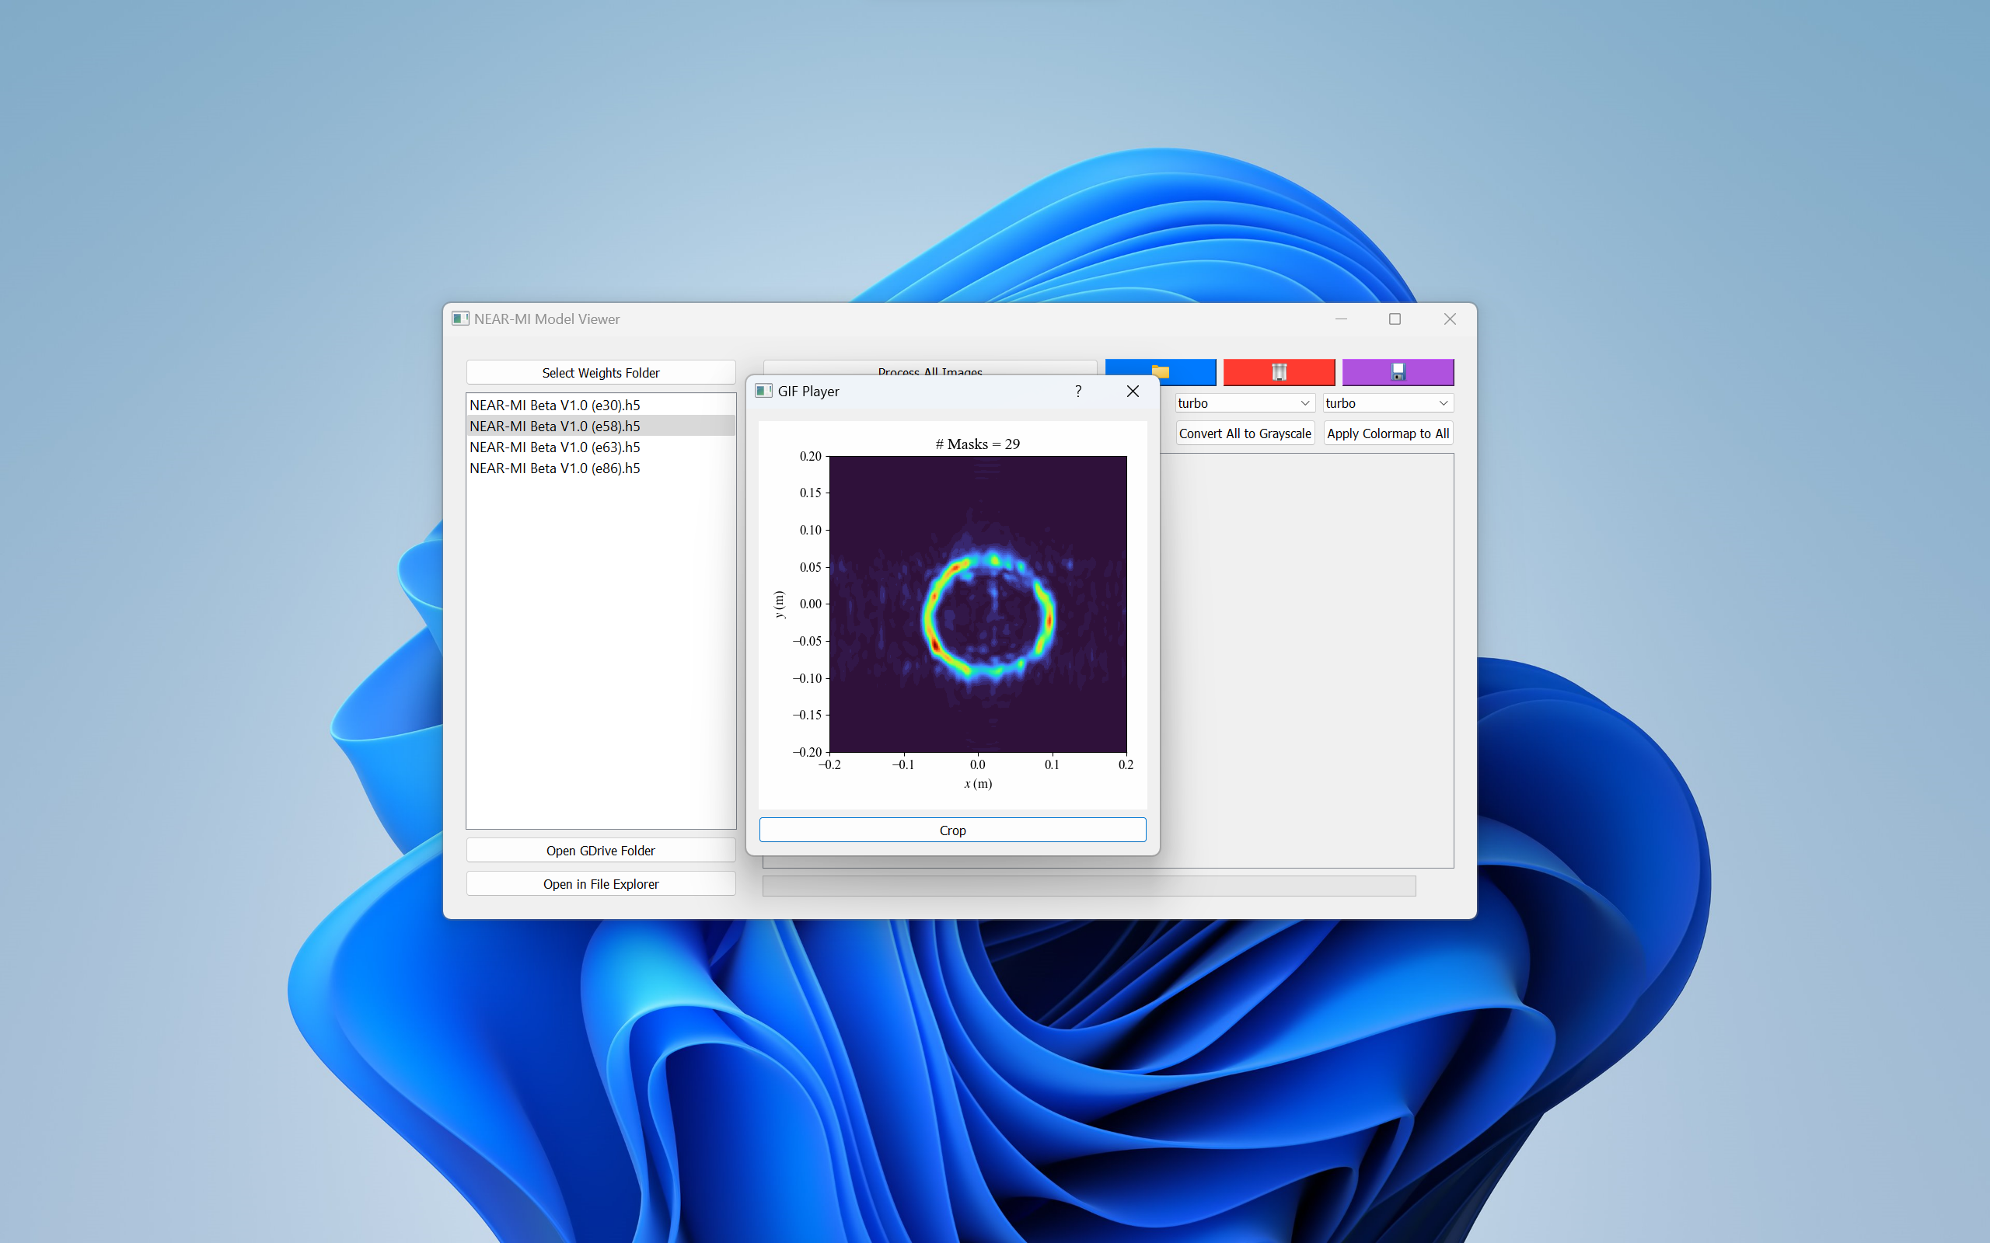Click Open in File Explorer

pyautogui.click(x=600, y=883)
